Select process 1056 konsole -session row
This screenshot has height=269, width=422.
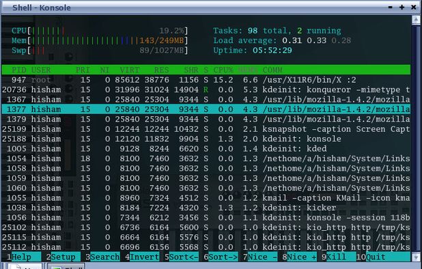pyautogui.click(x=206, y=217)
